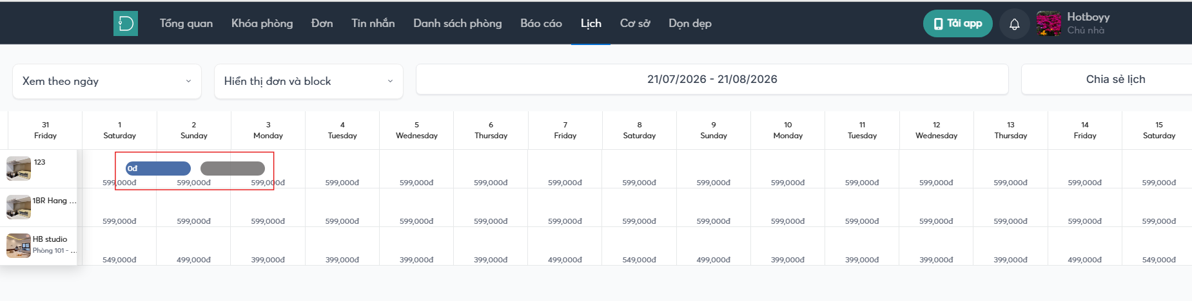
Task: Select 9 Sunday column header
Action: click(x=714, y=130)
